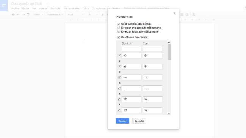Screen dimensions: 246x138
Task: Disable 'Sustitución automática' checkbox
Action: tap(118, 37)
